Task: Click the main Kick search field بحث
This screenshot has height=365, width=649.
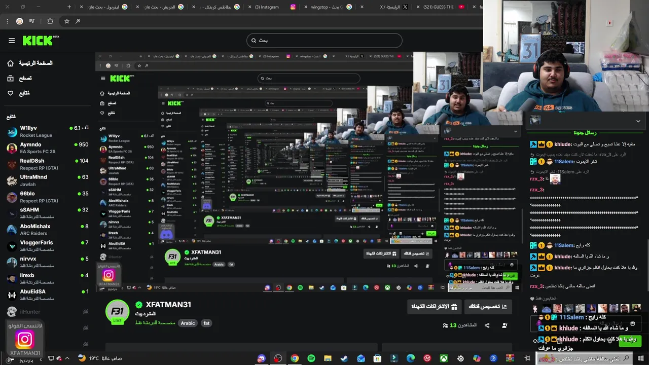Action: tap(324, 41)
